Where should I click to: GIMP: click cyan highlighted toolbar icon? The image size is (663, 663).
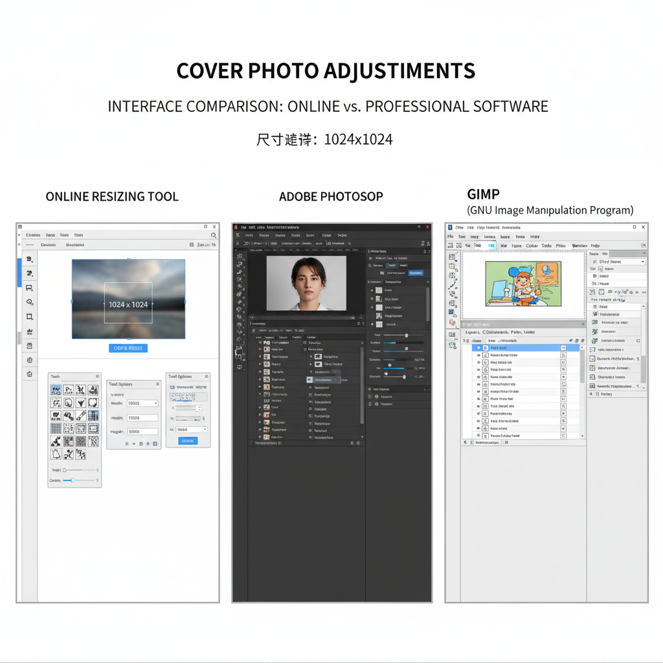491,245
